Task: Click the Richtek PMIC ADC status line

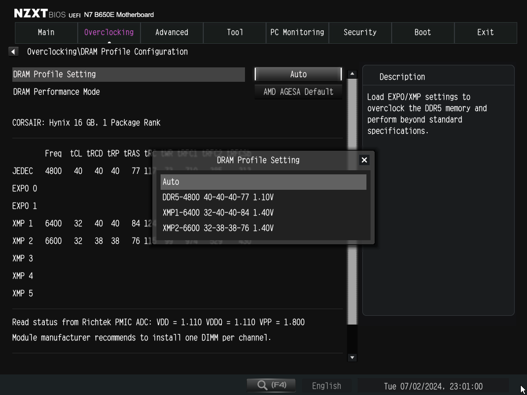Action: coord(159,322)
